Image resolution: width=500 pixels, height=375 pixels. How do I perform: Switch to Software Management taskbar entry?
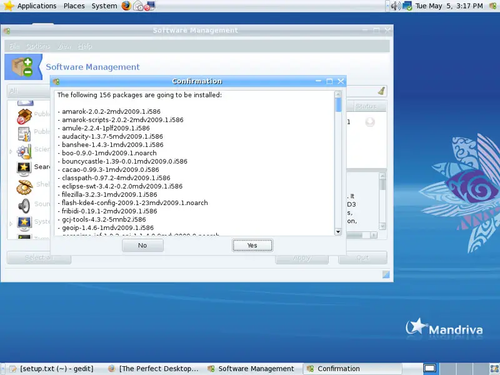coord(251,369)
